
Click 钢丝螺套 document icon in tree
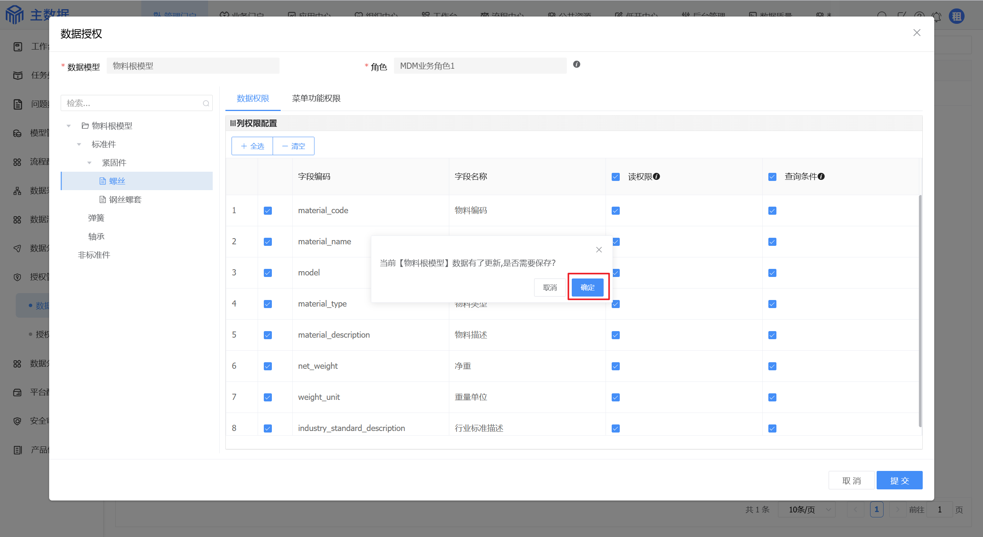pyautogui.click(x=103, y=199)
